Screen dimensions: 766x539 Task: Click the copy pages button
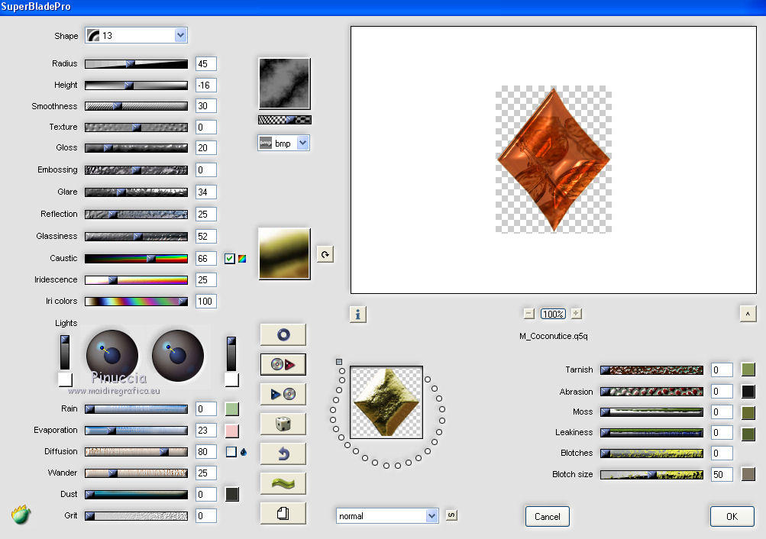283,513
